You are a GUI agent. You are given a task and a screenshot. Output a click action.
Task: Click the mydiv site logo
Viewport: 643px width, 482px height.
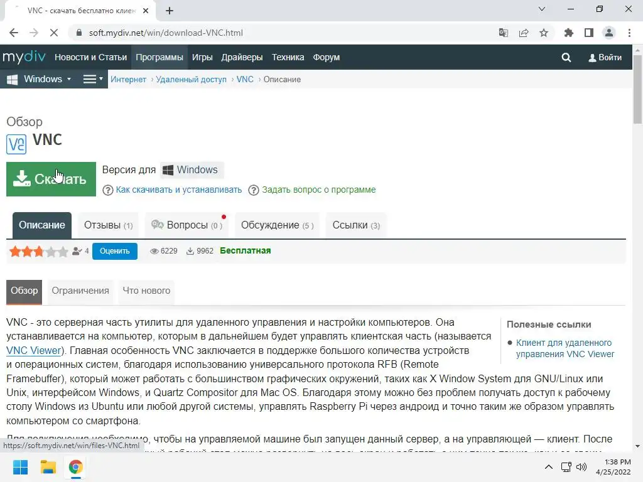(x=24, y=57)
